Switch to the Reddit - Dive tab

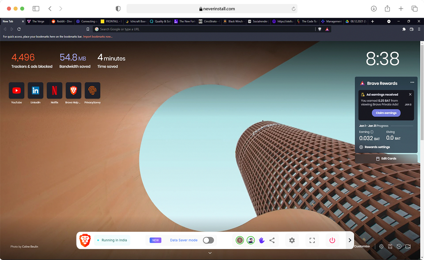pos(62,21)
